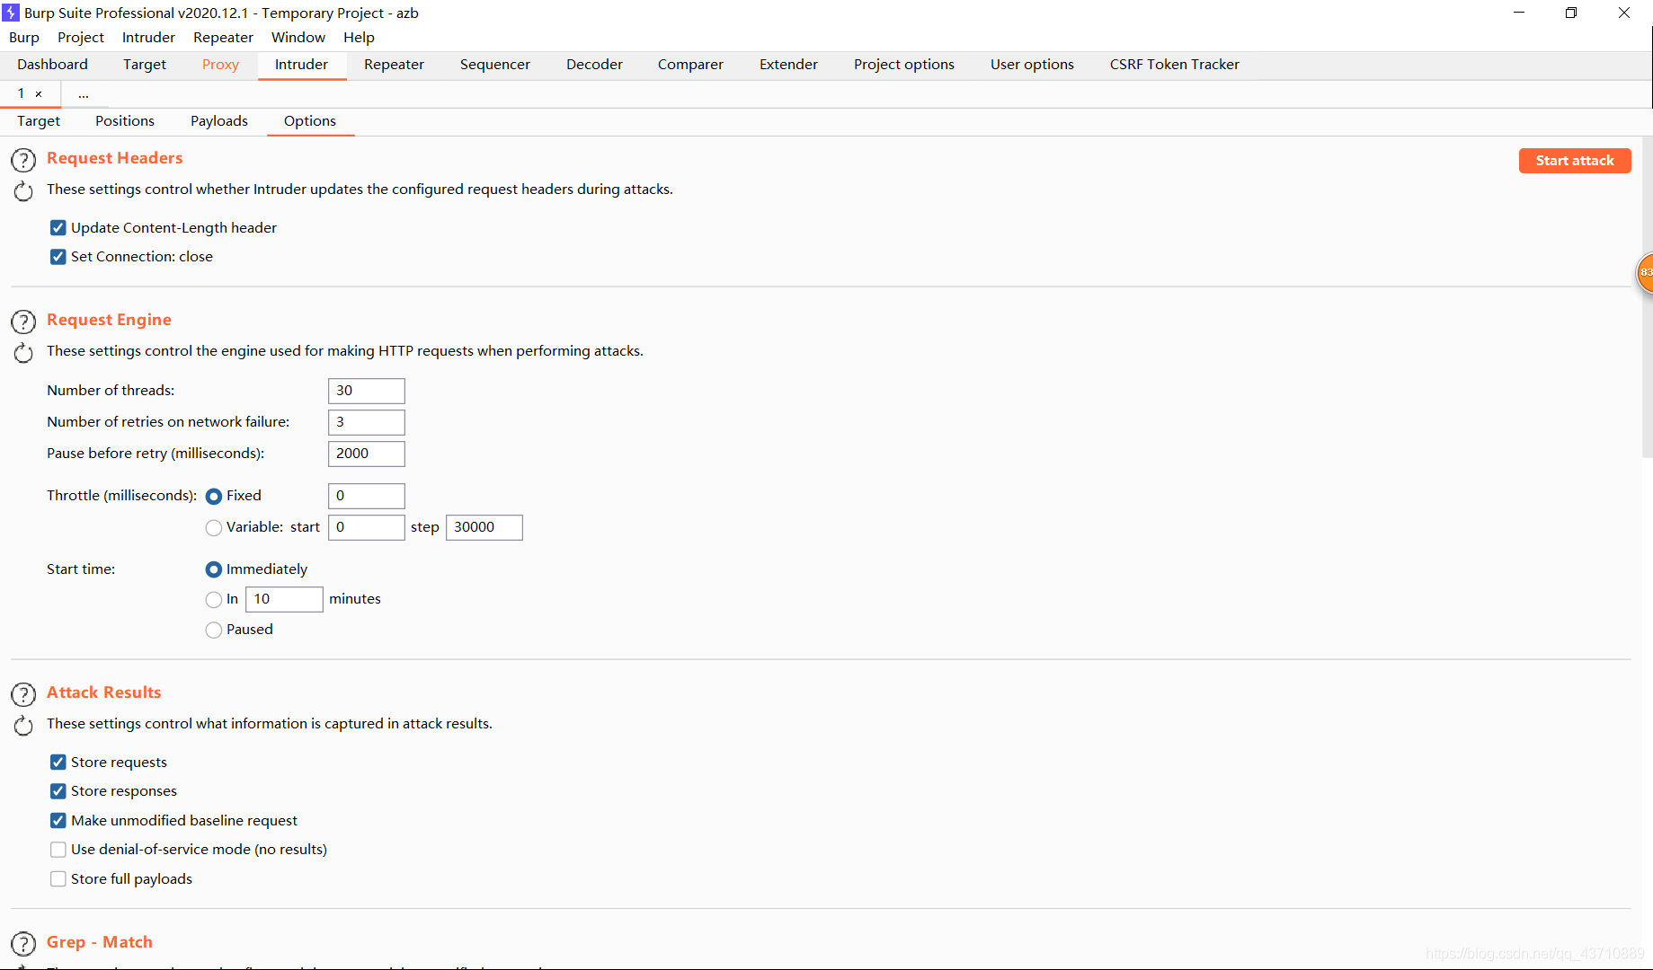Switch to the Comparer tab
This screenshot has width=1653, height=970.
(x=690, y=65)
